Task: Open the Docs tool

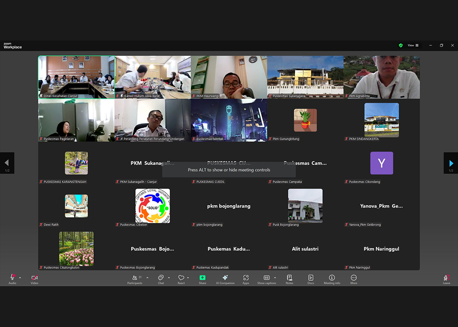Action: (311, 279)
